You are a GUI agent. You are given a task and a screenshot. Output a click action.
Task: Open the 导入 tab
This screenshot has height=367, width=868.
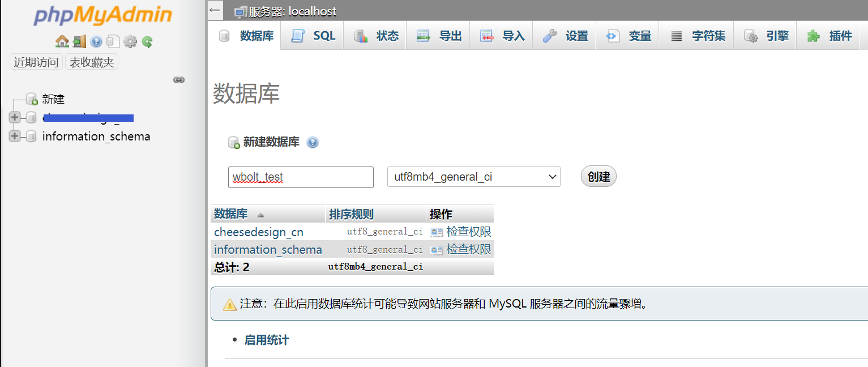[x=501, y=35]
